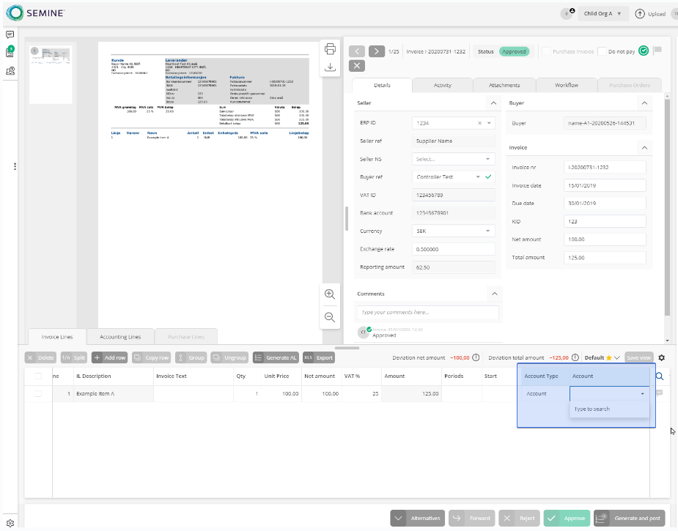678x531 pixels.
Task: Click the flag icon beside Do not pay
Action: 657,51
